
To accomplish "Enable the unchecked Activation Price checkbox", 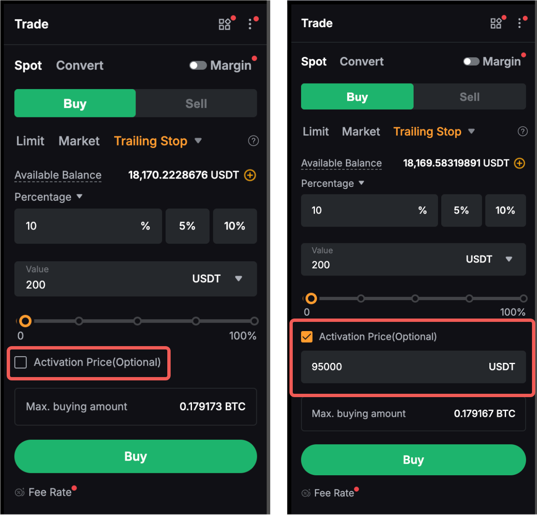I will point(20,362).
